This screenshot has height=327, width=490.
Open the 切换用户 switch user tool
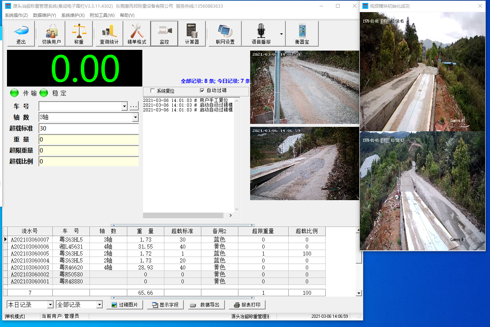(x=51, y=33)
